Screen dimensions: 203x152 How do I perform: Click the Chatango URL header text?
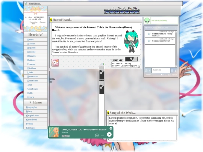(x=156, y=28)
